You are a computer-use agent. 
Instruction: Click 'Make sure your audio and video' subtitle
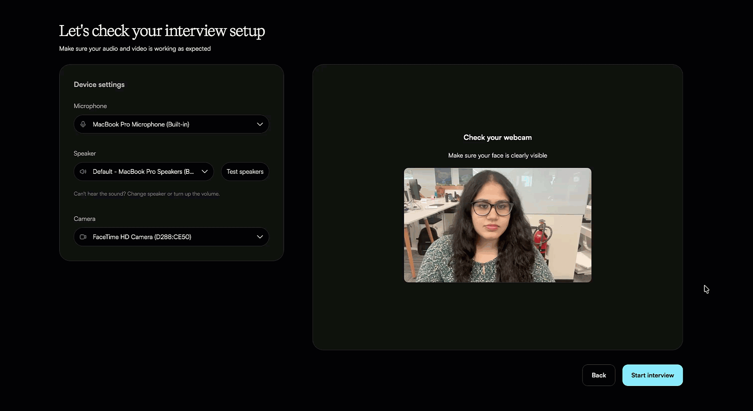point(135,49)
